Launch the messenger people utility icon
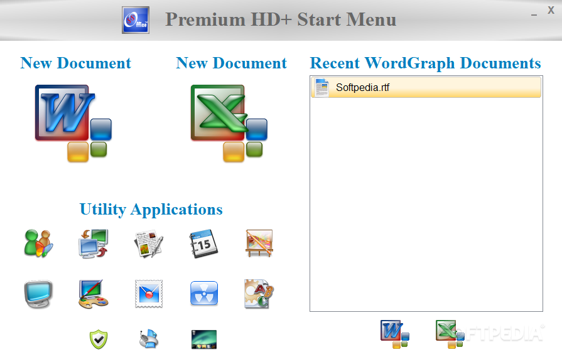The image size is (562, 357). coord(39,243)
